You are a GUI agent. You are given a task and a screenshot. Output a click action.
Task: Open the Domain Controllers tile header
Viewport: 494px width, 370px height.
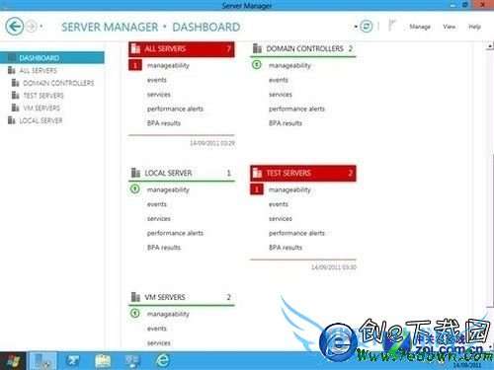(x=303, y=49)
